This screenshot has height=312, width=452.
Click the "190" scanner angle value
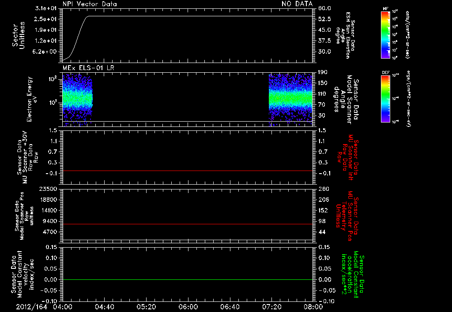click(x=323, y=72)
